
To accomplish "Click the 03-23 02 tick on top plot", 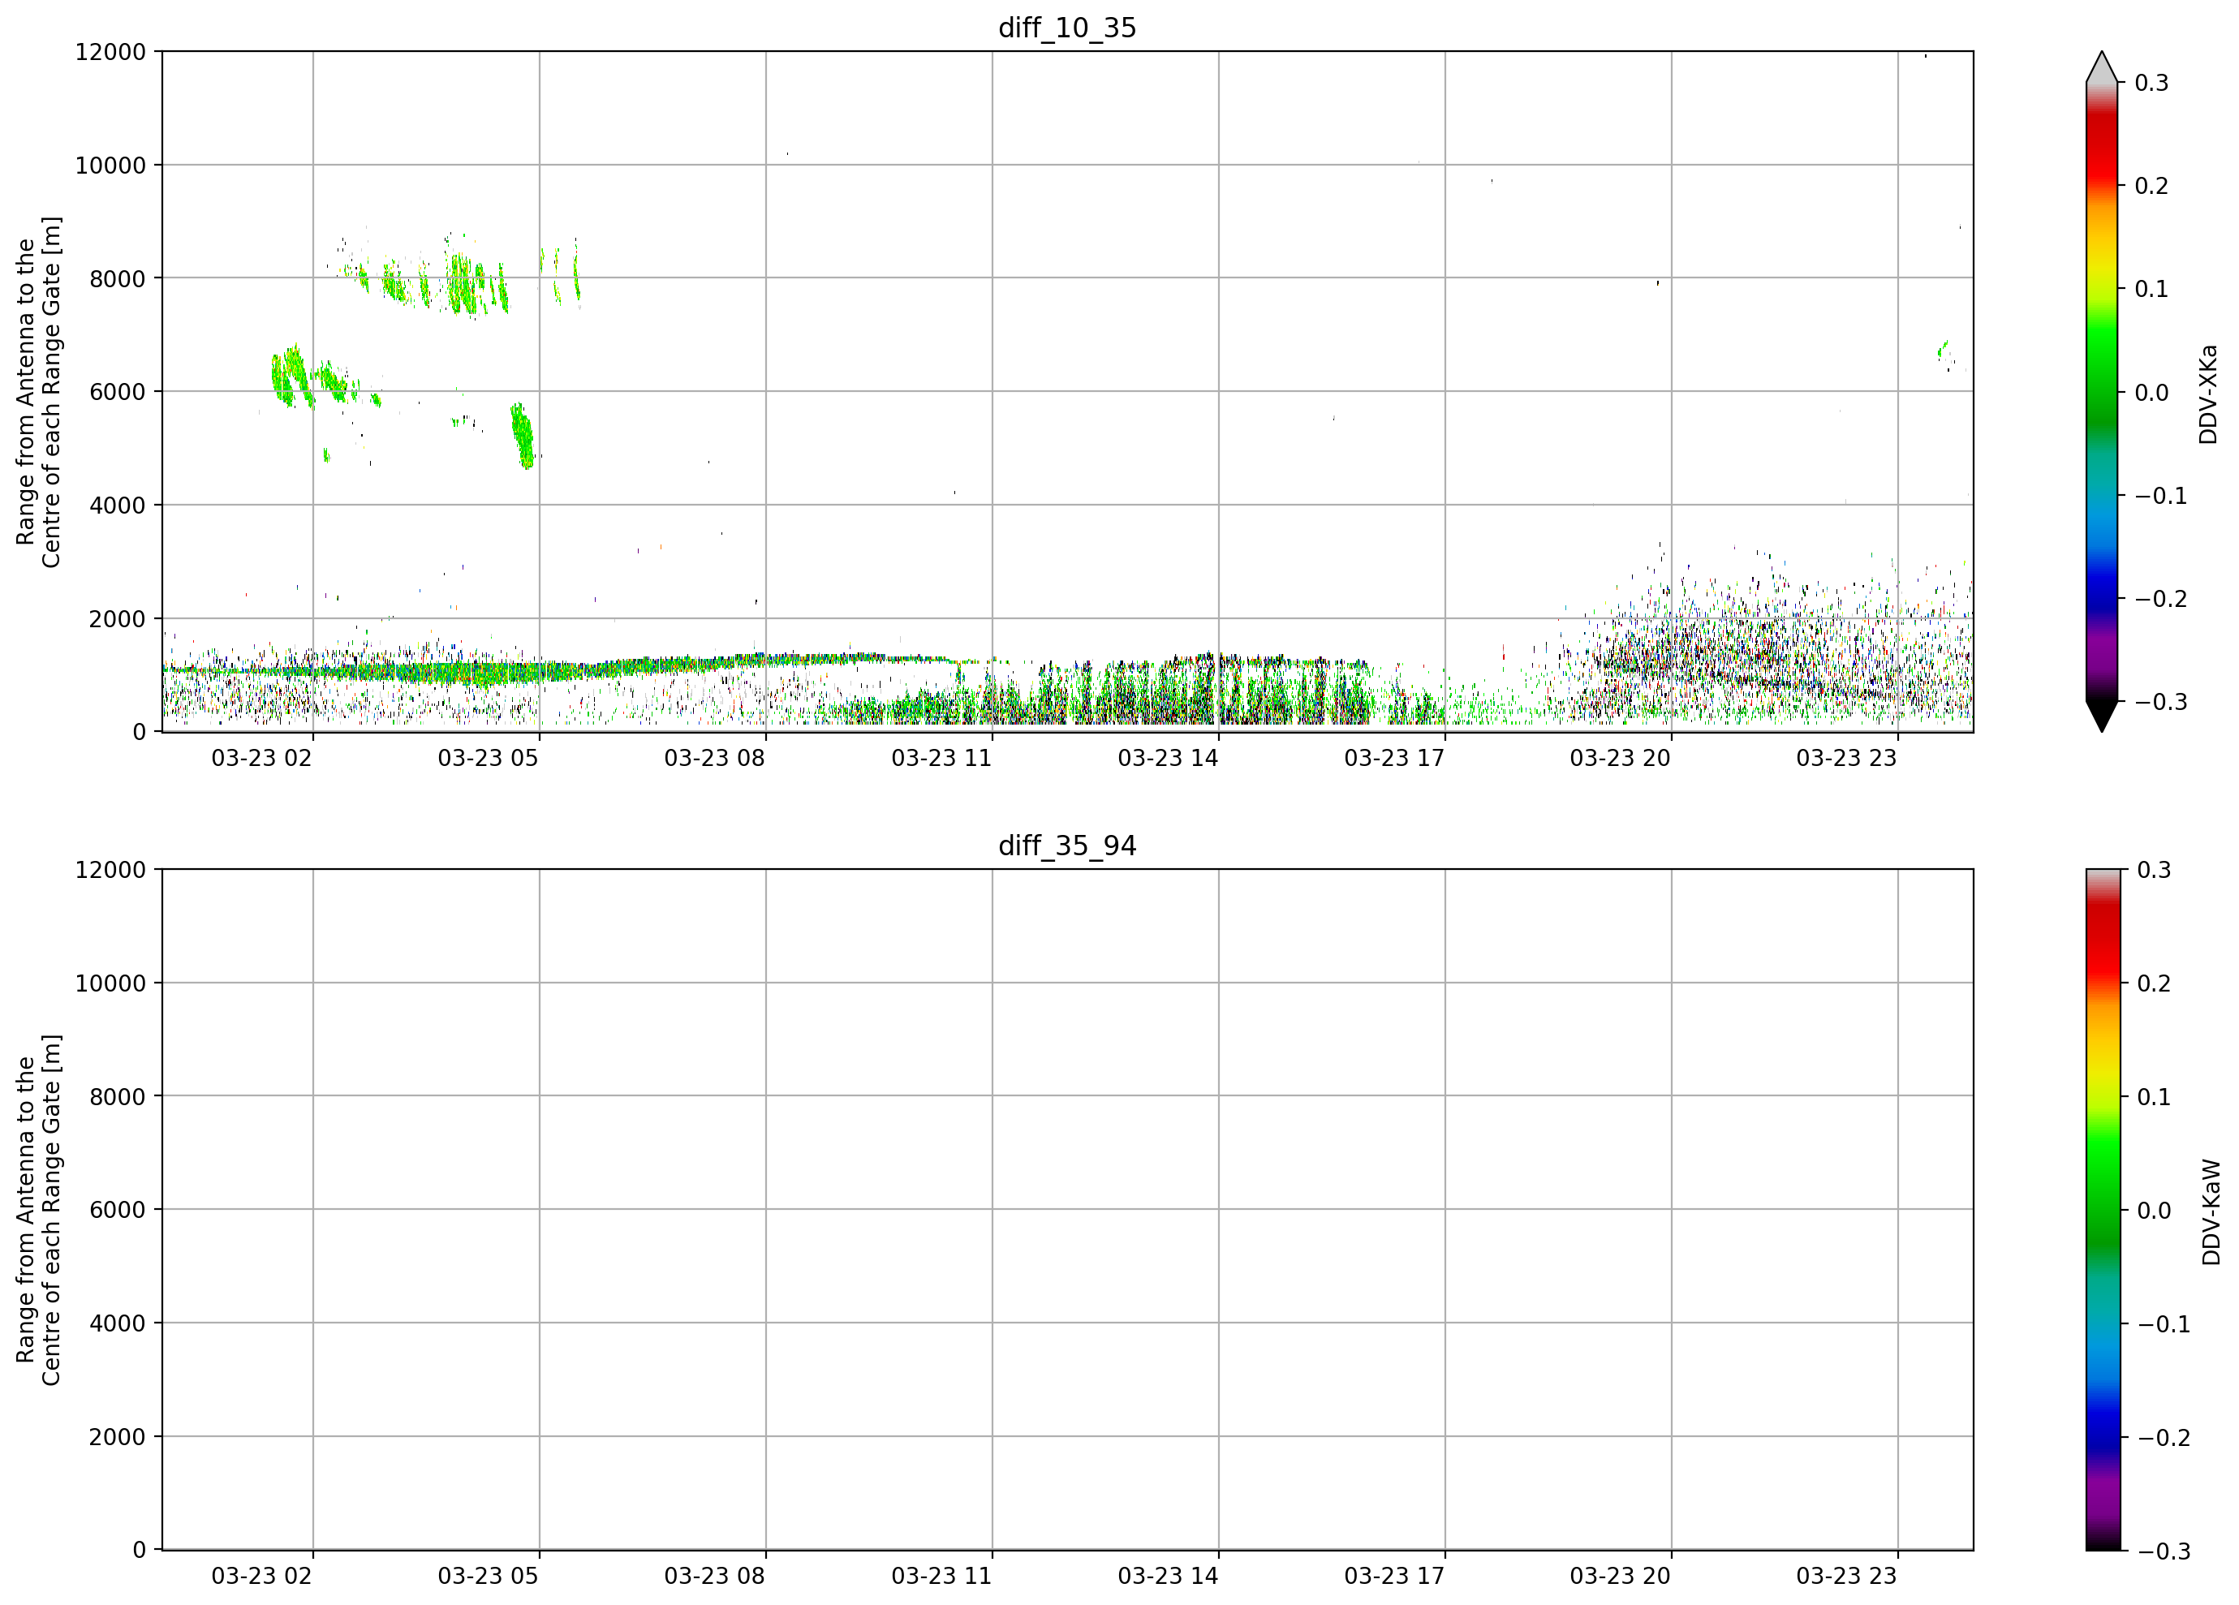I will [261, 758].
